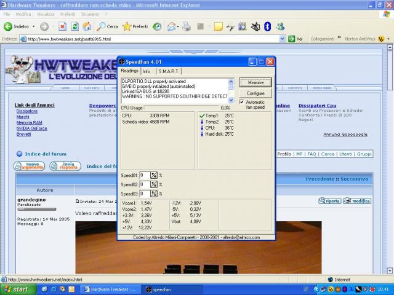
Task: Click the forward arrow icon in IE toolbar
Action: [44, 26]
